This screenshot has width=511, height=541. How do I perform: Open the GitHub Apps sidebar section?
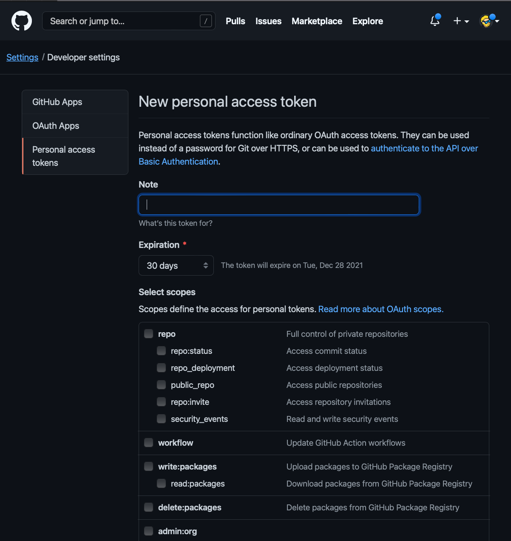tap(57, 102)
